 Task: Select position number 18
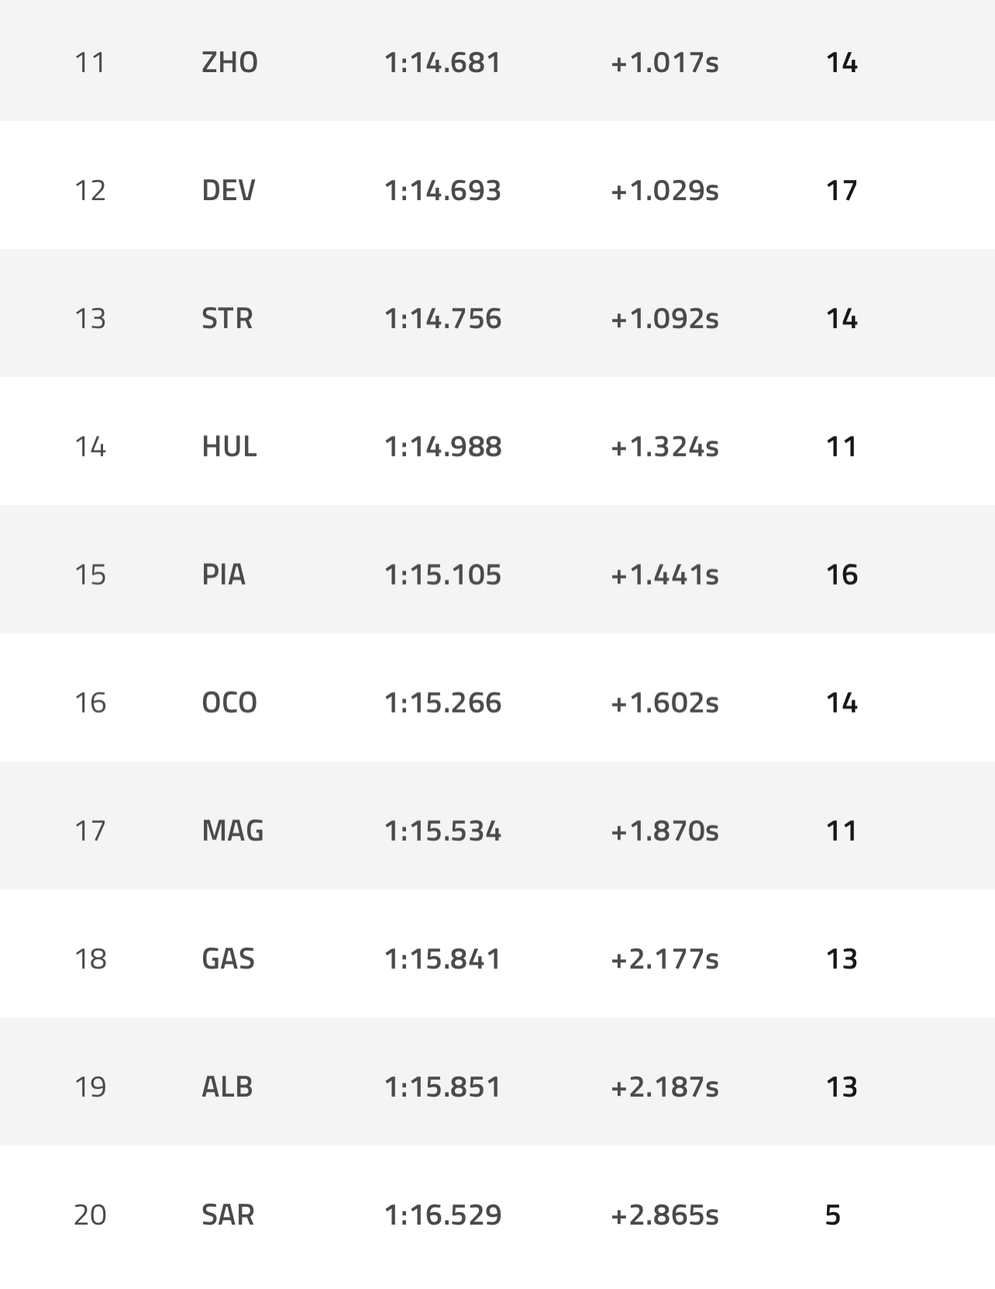click(90, 959)
